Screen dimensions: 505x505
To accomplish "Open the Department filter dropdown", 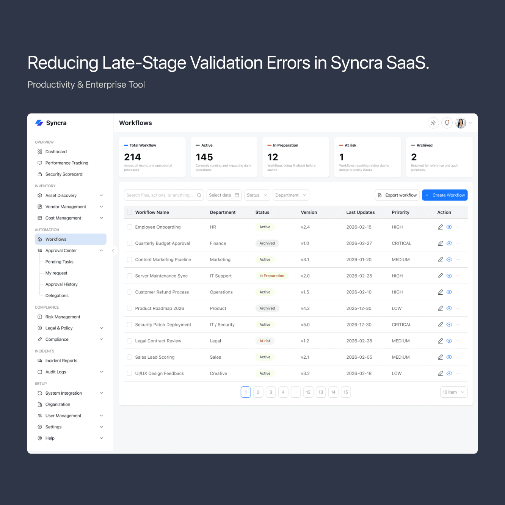I will pyautogui.click(x=291, y=195).
